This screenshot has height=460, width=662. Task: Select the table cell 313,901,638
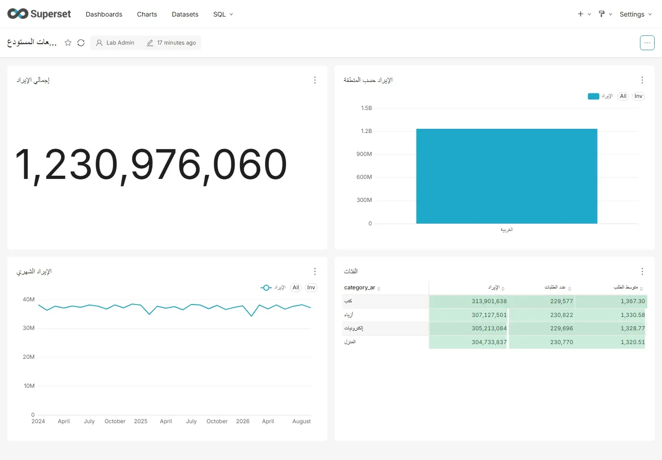468,301
